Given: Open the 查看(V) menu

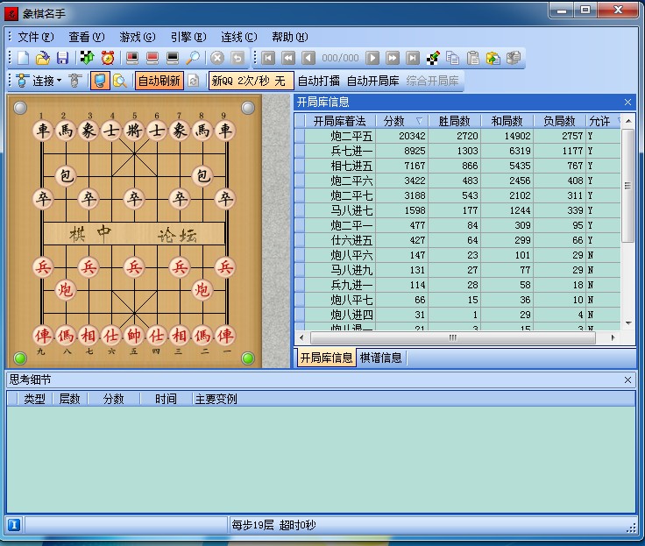Looking at the screenshot, I should pos(87,37).
